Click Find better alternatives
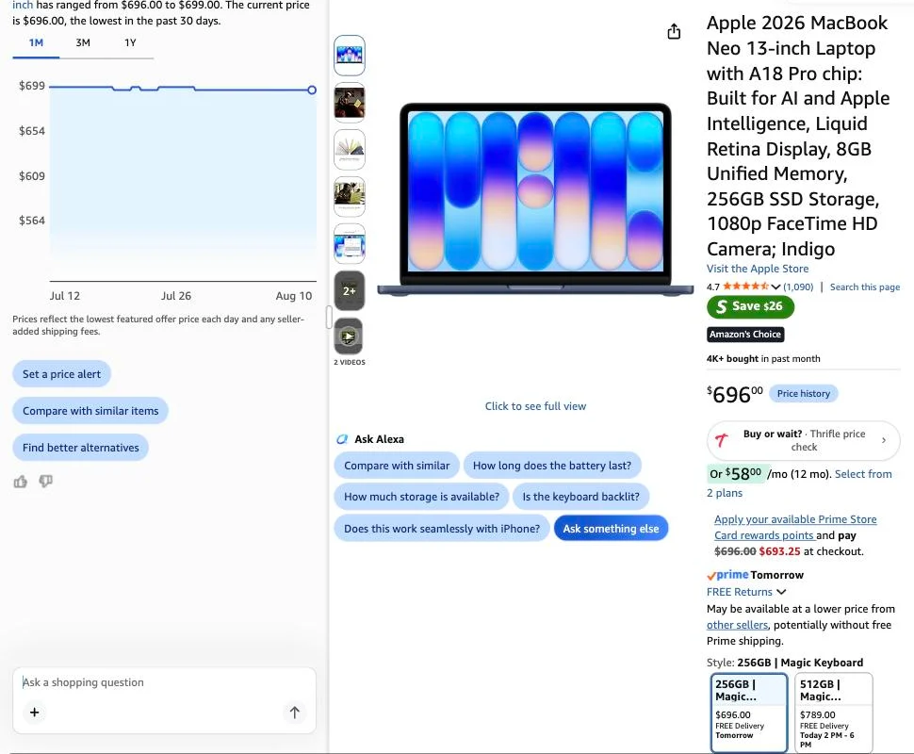The width and height of the screenshot is (914, 754). [x=80, y=448]
